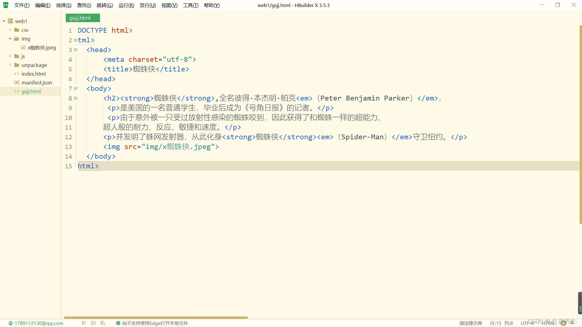Open the terminal icon in status bar
582x327 pixels.
click(x=93, y=323)
